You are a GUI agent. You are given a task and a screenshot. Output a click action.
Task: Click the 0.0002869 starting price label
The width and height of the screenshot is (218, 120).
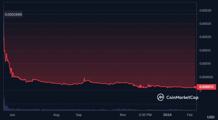[x=13, y=14]
